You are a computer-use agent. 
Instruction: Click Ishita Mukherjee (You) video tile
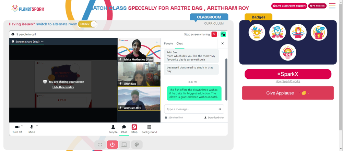coord(139,50)
